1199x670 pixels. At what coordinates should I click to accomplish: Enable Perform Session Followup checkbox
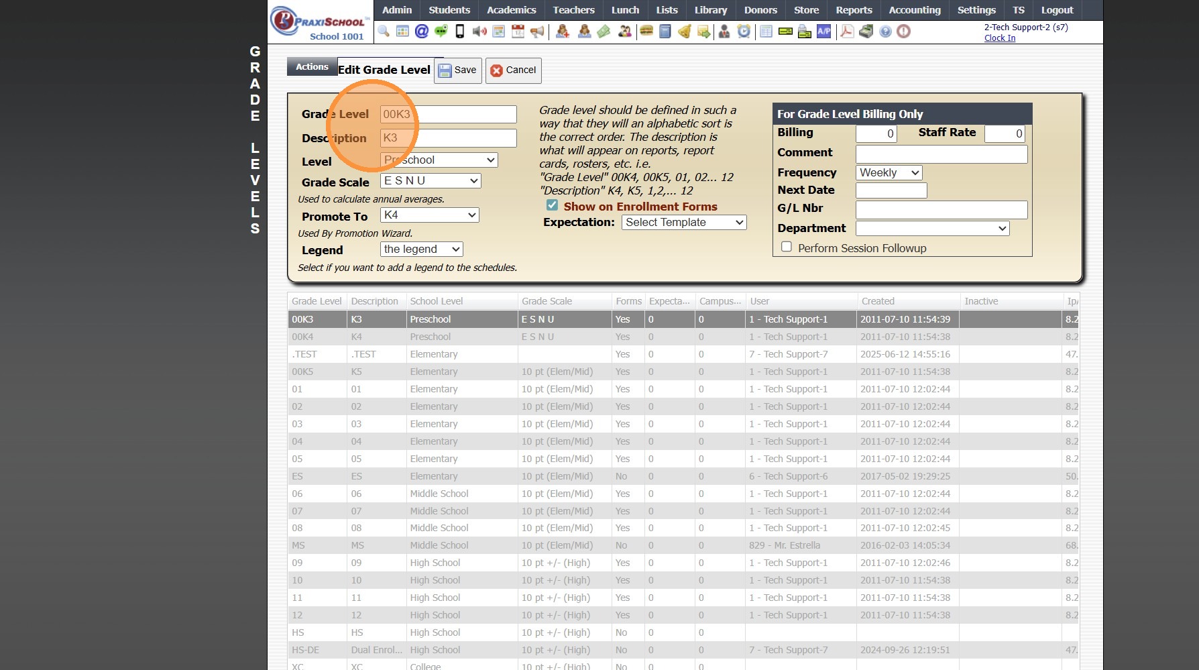(x=787, y=247)
